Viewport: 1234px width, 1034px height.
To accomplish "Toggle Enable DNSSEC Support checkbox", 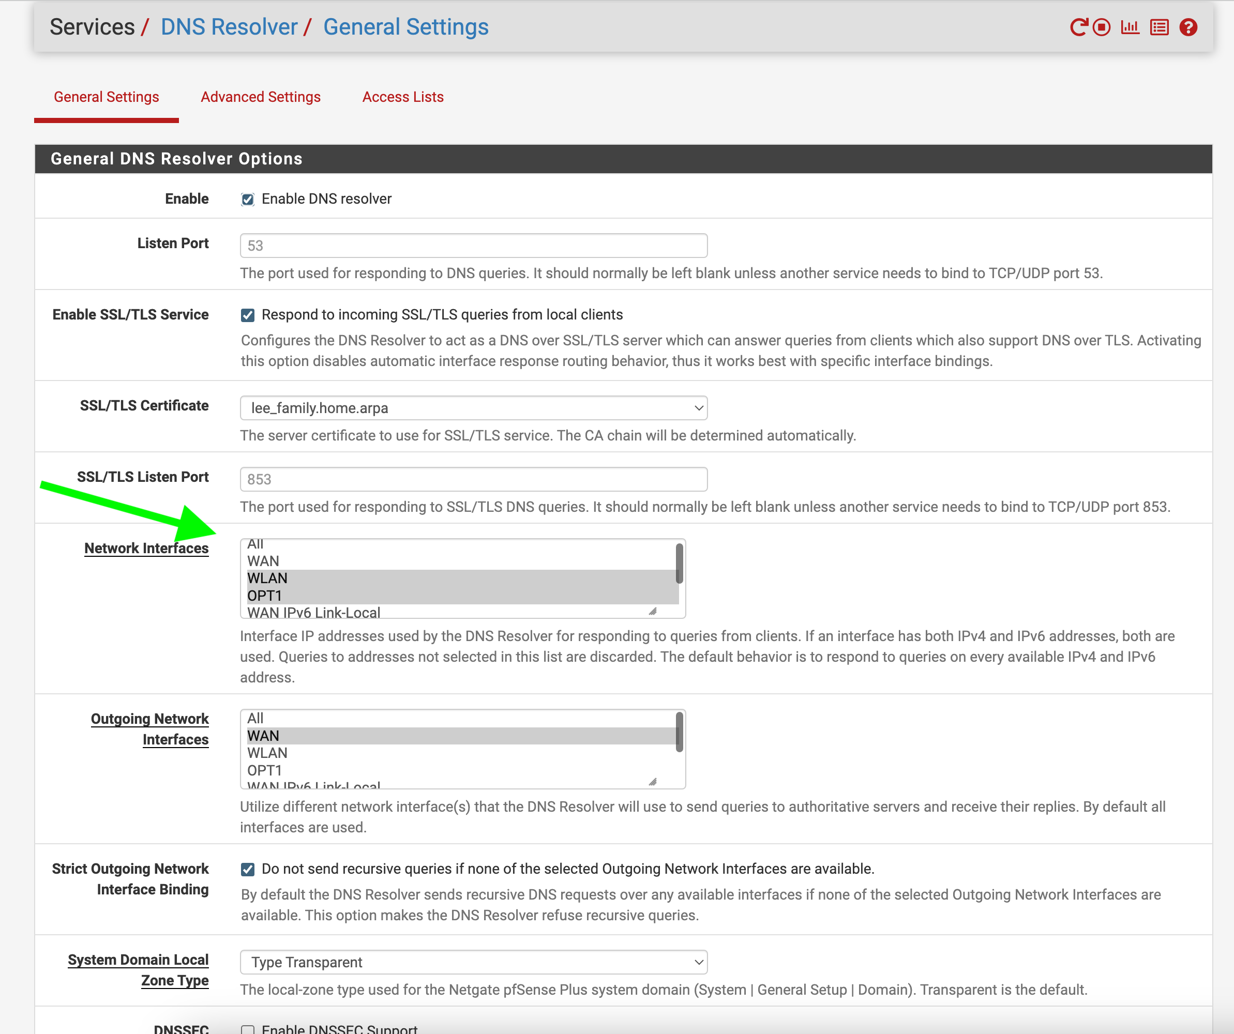I will point(247,1029).
